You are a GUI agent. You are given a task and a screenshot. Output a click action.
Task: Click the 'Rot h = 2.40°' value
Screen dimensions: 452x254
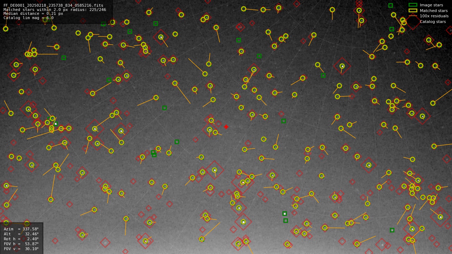21,239
